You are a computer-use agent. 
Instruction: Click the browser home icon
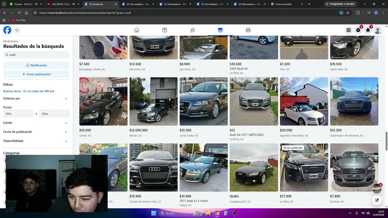[x=26, y=13]
